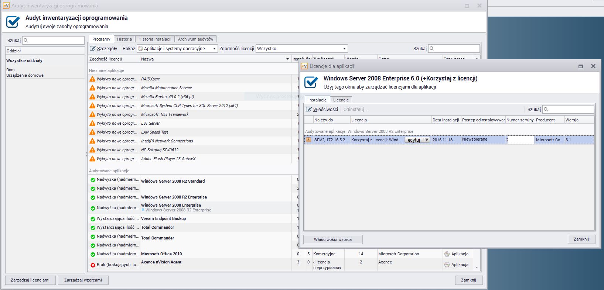Click the Zgodność licencji column header in the list

114,59
